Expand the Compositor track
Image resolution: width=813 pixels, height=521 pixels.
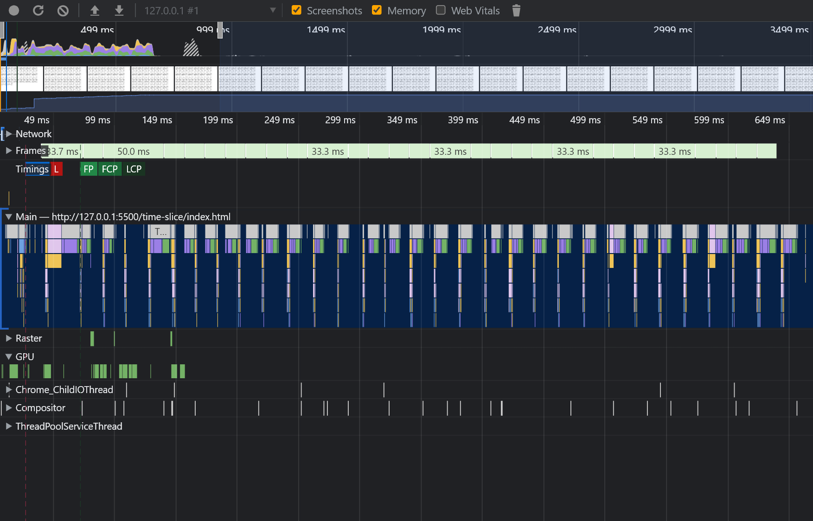coord(9,407)
